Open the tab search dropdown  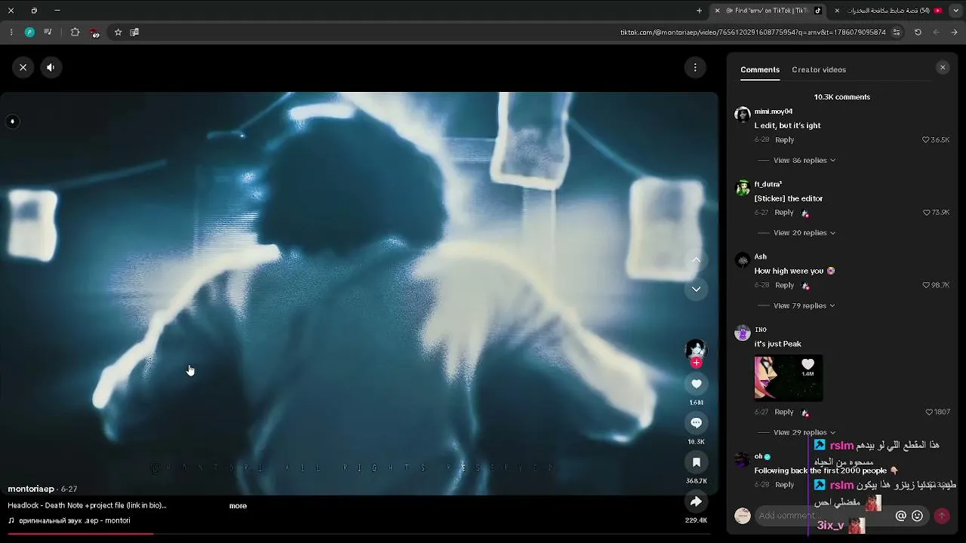pyautogui.click(x=956, y=11)
